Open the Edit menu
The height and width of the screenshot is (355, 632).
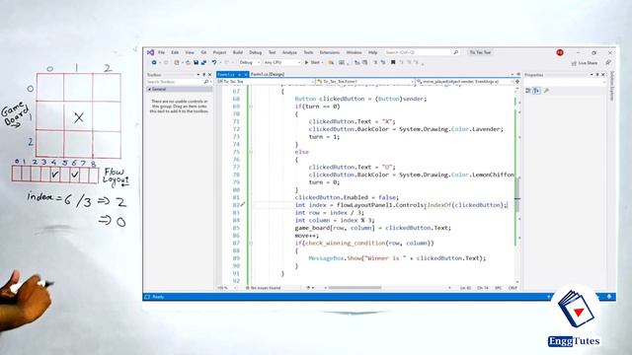click(x=175, y=52)
